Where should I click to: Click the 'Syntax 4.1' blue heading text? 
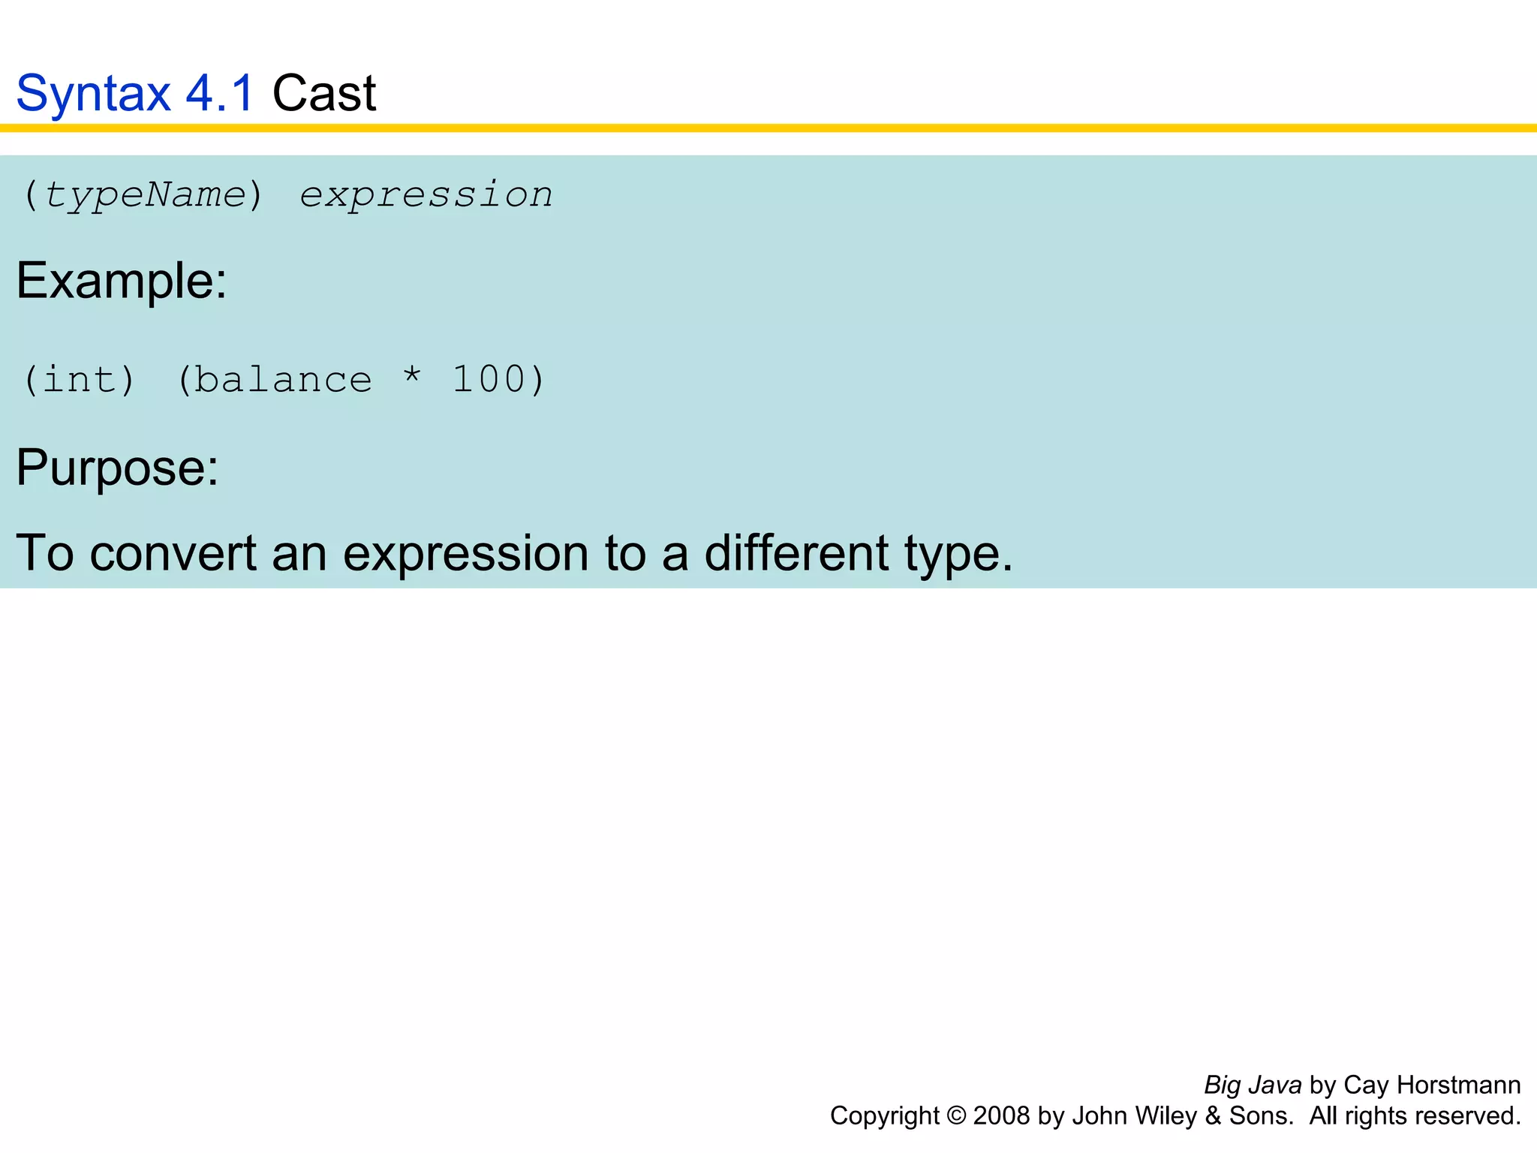coord(135,93)
